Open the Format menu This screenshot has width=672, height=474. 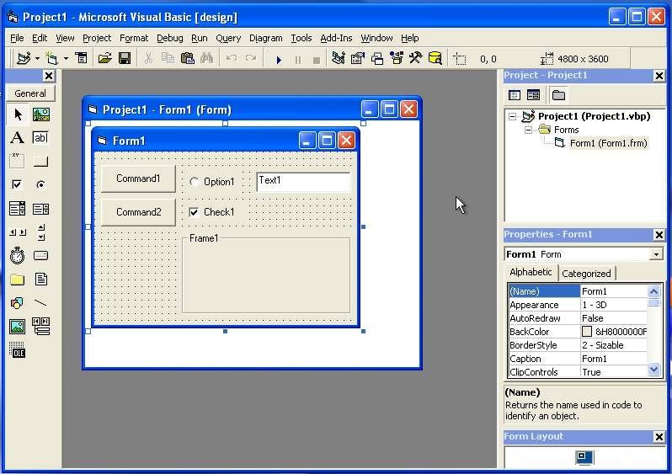pos(134,38)
